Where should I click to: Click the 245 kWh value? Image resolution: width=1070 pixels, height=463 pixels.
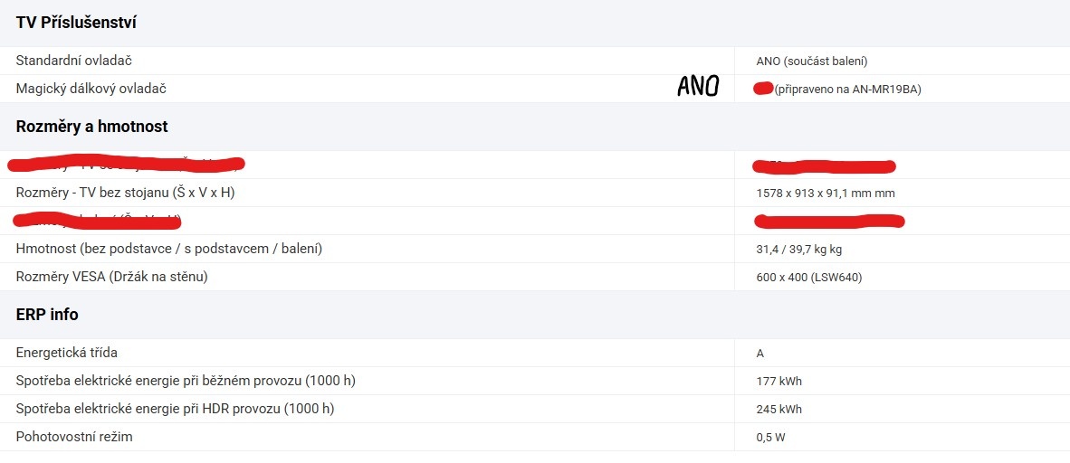click(779, 410)
